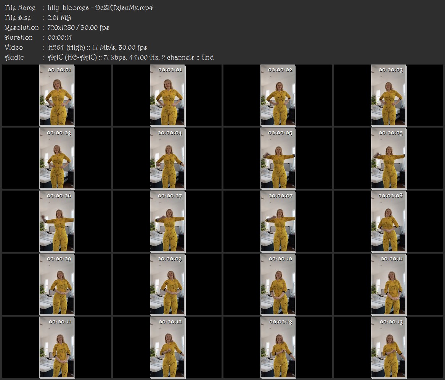Open the first 00:00:07 frame thumbnail
445x380 pixels.
click(x=167, y=222)
